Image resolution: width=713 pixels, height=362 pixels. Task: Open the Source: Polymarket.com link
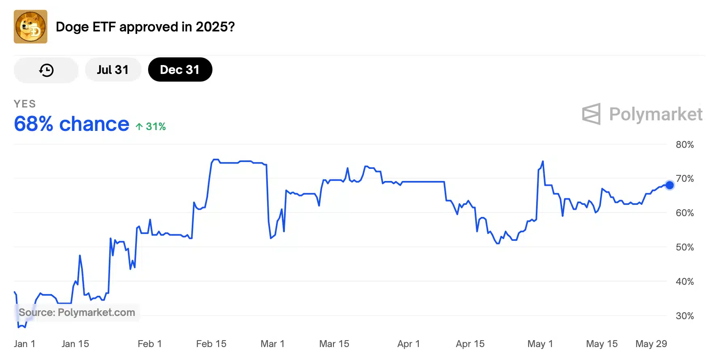pos(77,312)
